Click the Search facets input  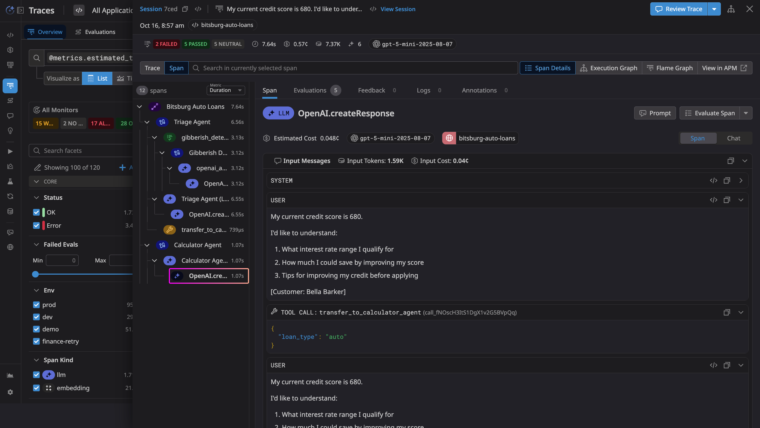coord(81,151)
